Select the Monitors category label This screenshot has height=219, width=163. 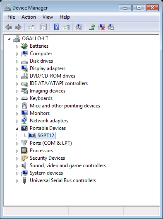tap(40, 113)
